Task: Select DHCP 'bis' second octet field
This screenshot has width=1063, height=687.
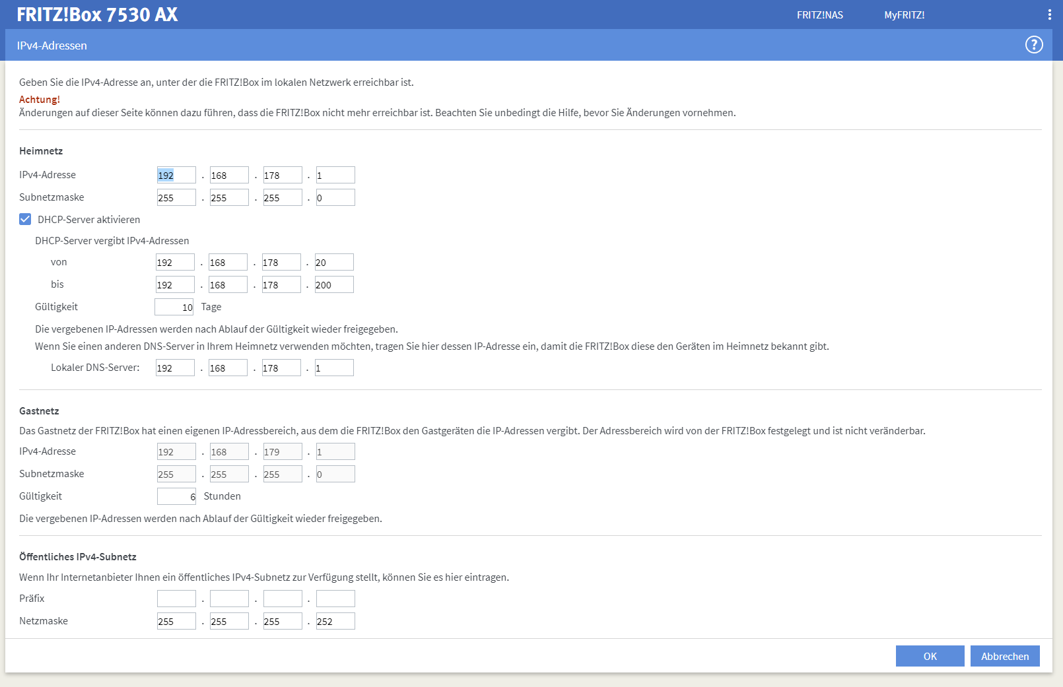Action: pos(228,284)
